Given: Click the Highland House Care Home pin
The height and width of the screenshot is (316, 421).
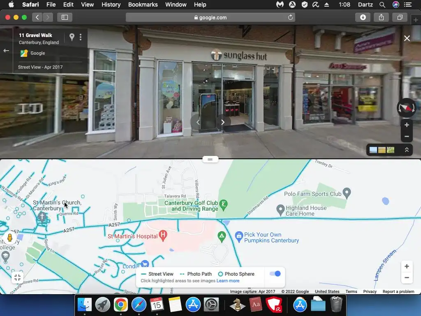Looking at the screenshot, I should (280, 210).
